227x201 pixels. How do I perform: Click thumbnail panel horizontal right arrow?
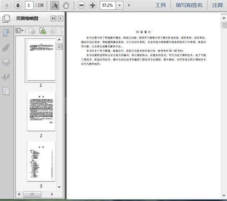(x=52, y=194)
